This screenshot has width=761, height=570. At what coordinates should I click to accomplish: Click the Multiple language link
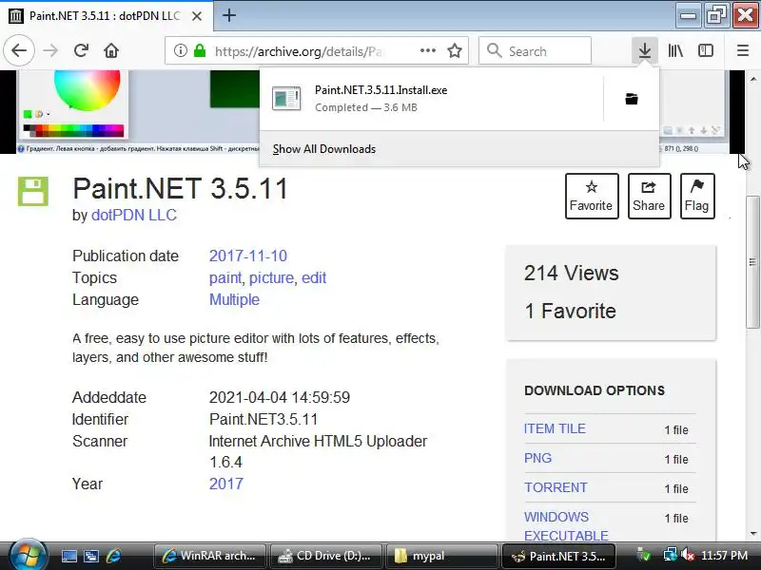(234, 299)
